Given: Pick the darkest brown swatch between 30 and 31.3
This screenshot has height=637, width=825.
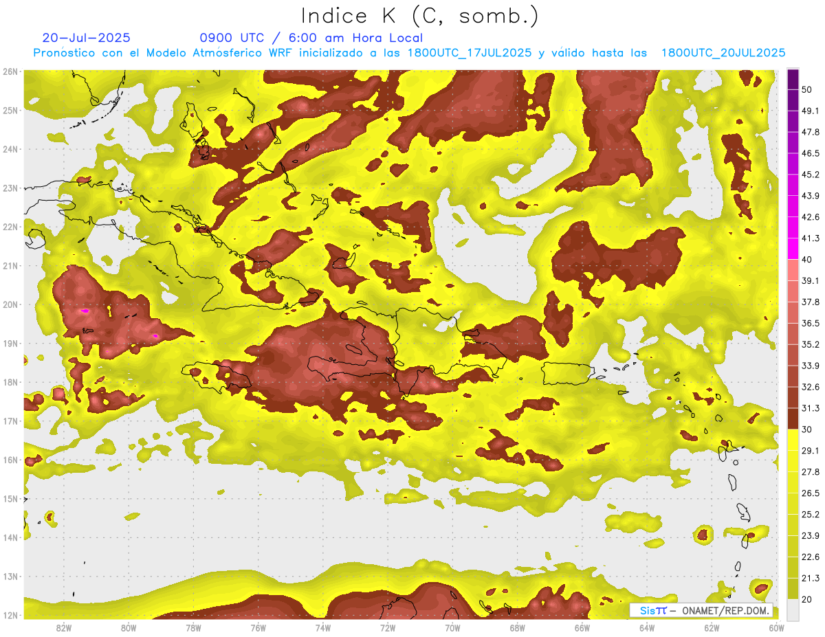Looking at the screenshot, I should click(x=793, y=419).
